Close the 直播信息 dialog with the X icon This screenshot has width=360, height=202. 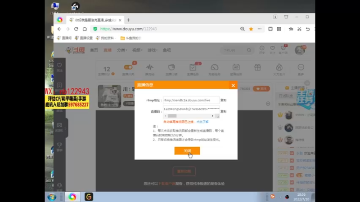pos(233,85)
